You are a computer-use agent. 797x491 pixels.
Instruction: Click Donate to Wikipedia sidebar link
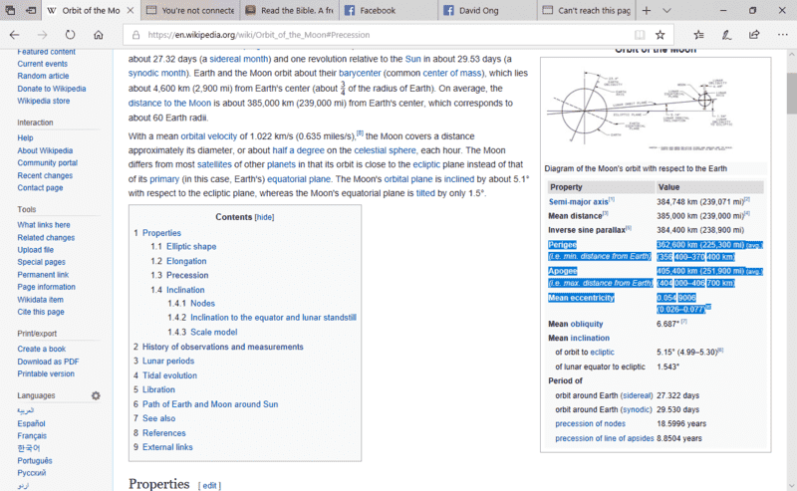[x=52, y=89]
